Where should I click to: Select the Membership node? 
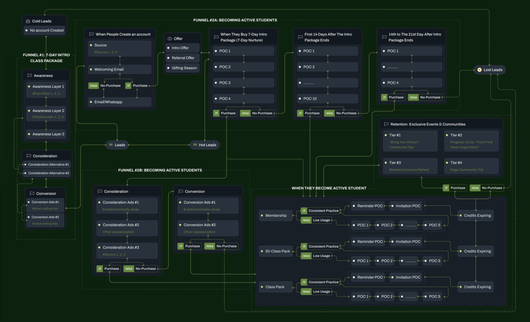click(276, 216)
